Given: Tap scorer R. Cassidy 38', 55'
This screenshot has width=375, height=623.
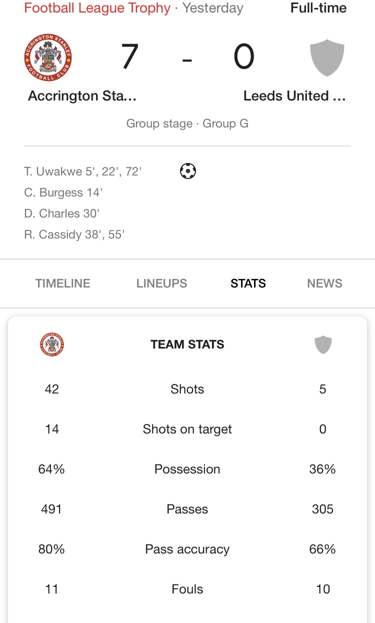Looking at the screenshot, I should (74, 234).
